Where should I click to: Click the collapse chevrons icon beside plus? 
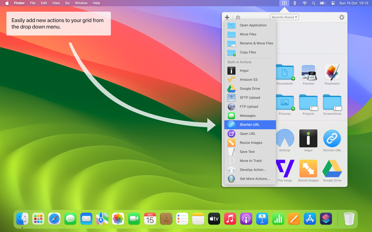click(x=238, y=17)
